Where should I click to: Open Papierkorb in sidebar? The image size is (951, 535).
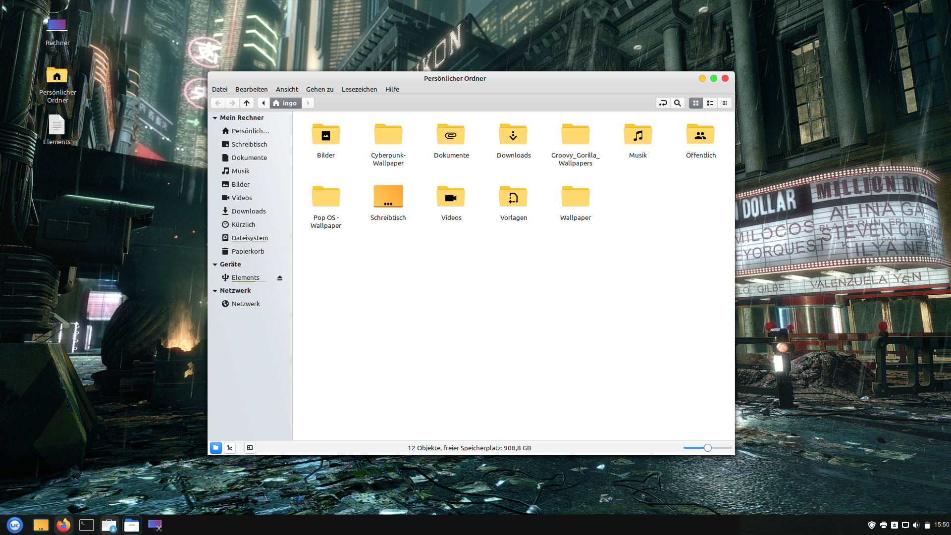coord(248,251)
